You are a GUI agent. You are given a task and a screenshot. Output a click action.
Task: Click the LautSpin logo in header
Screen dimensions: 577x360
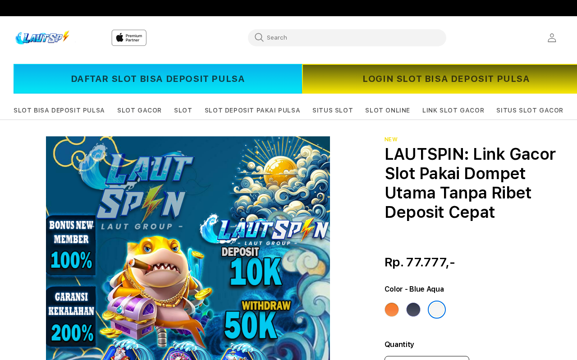tap(42, 38)
